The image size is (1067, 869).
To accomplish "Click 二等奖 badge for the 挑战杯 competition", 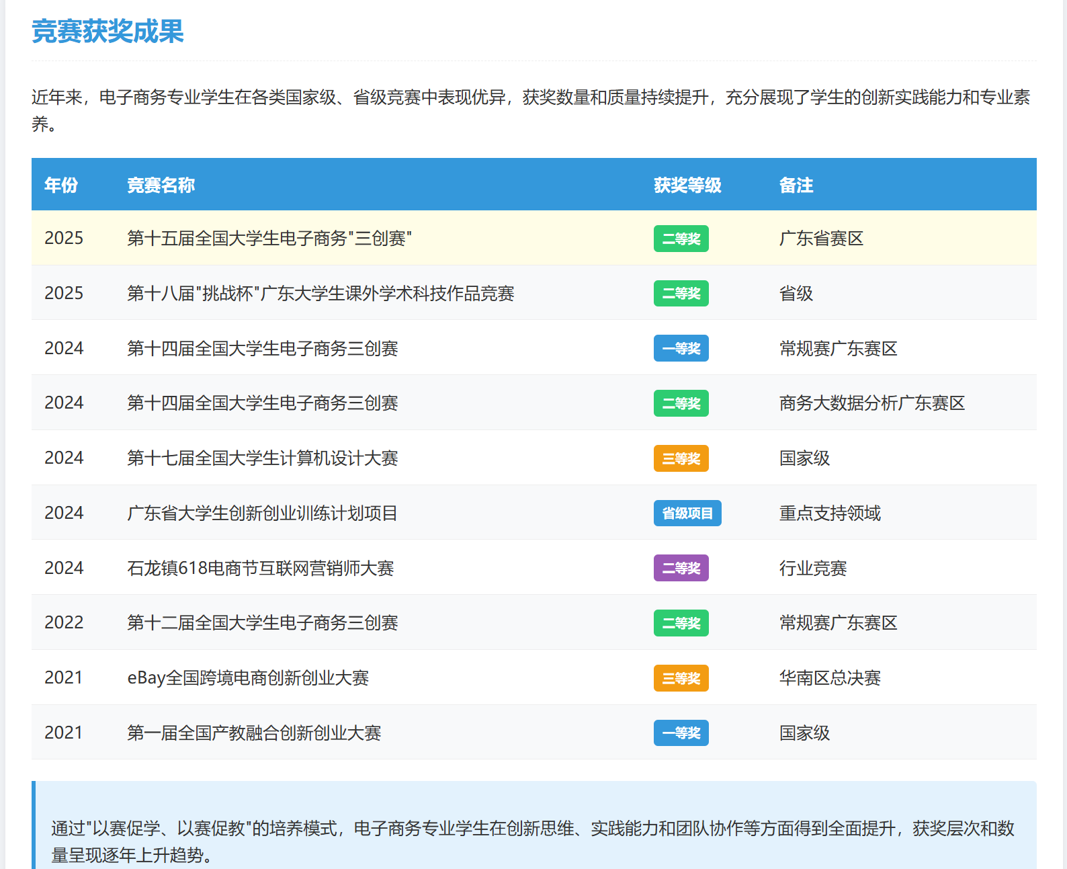I will [681, 294].
